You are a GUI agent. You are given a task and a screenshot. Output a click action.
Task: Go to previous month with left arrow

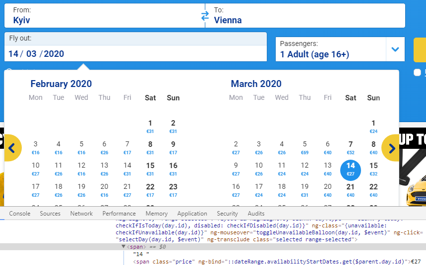coord(12,147)
